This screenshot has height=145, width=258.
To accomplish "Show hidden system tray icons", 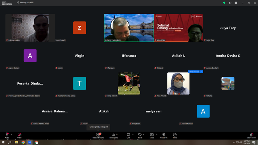I will (234, 142).
